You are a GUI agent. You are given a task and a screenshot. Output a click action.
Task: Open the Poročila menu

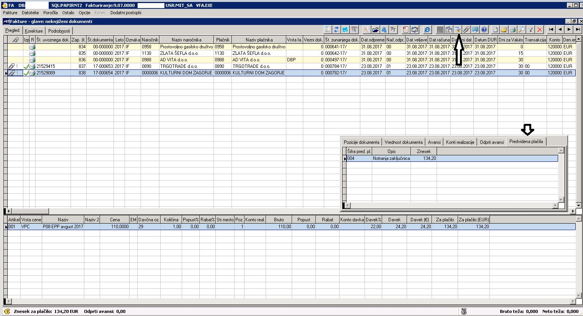coord(50,13)
